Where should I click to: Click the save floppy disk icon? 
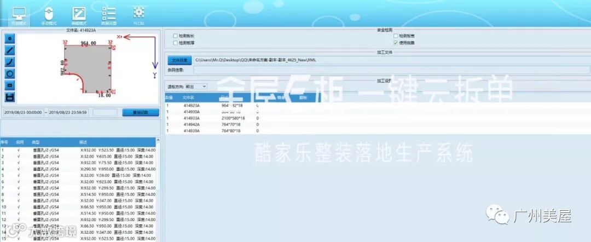(10, 97)
